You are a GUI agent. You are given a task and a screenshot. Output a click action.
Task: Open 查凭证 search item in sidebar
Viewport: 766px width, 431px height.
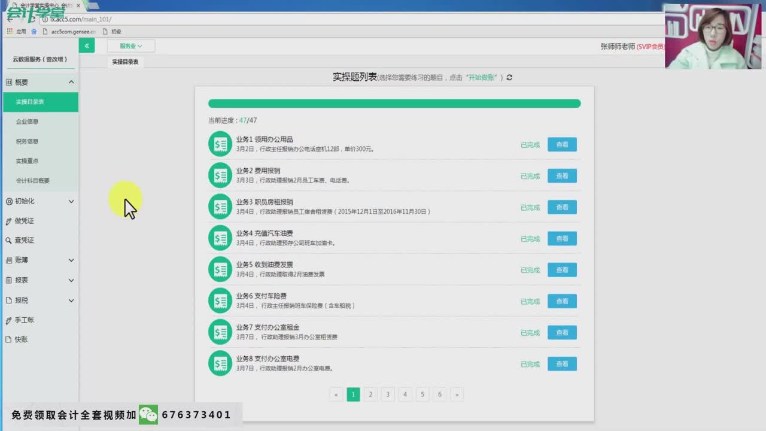[24, 240]
